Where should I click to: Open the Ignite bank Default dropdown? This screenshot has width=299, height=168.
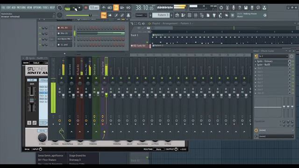pyautogui.click(x=36, y=63)
